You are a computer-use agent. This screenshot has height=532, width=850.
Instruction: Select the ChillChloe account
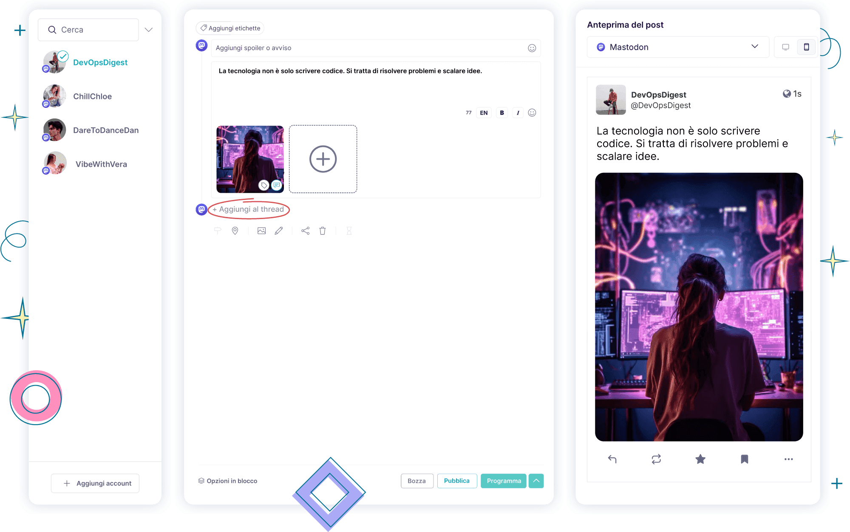click(92, 96)
